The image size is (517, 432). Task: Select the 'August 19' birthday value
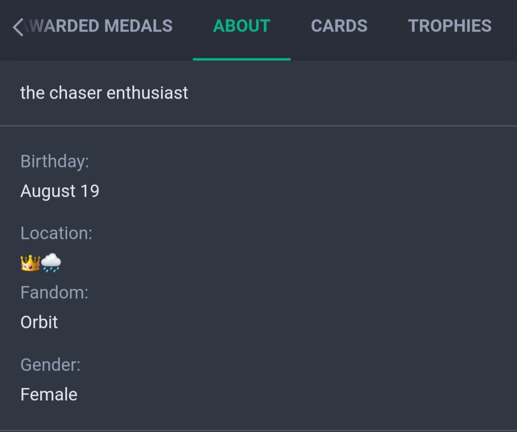point(60,191)
